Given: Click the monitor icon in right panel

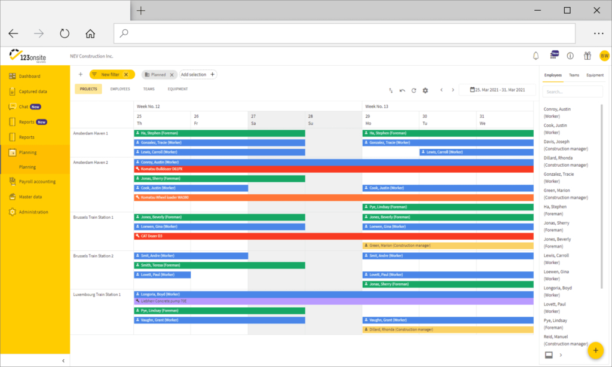Looking at the screenshot, I should [549, 355].
